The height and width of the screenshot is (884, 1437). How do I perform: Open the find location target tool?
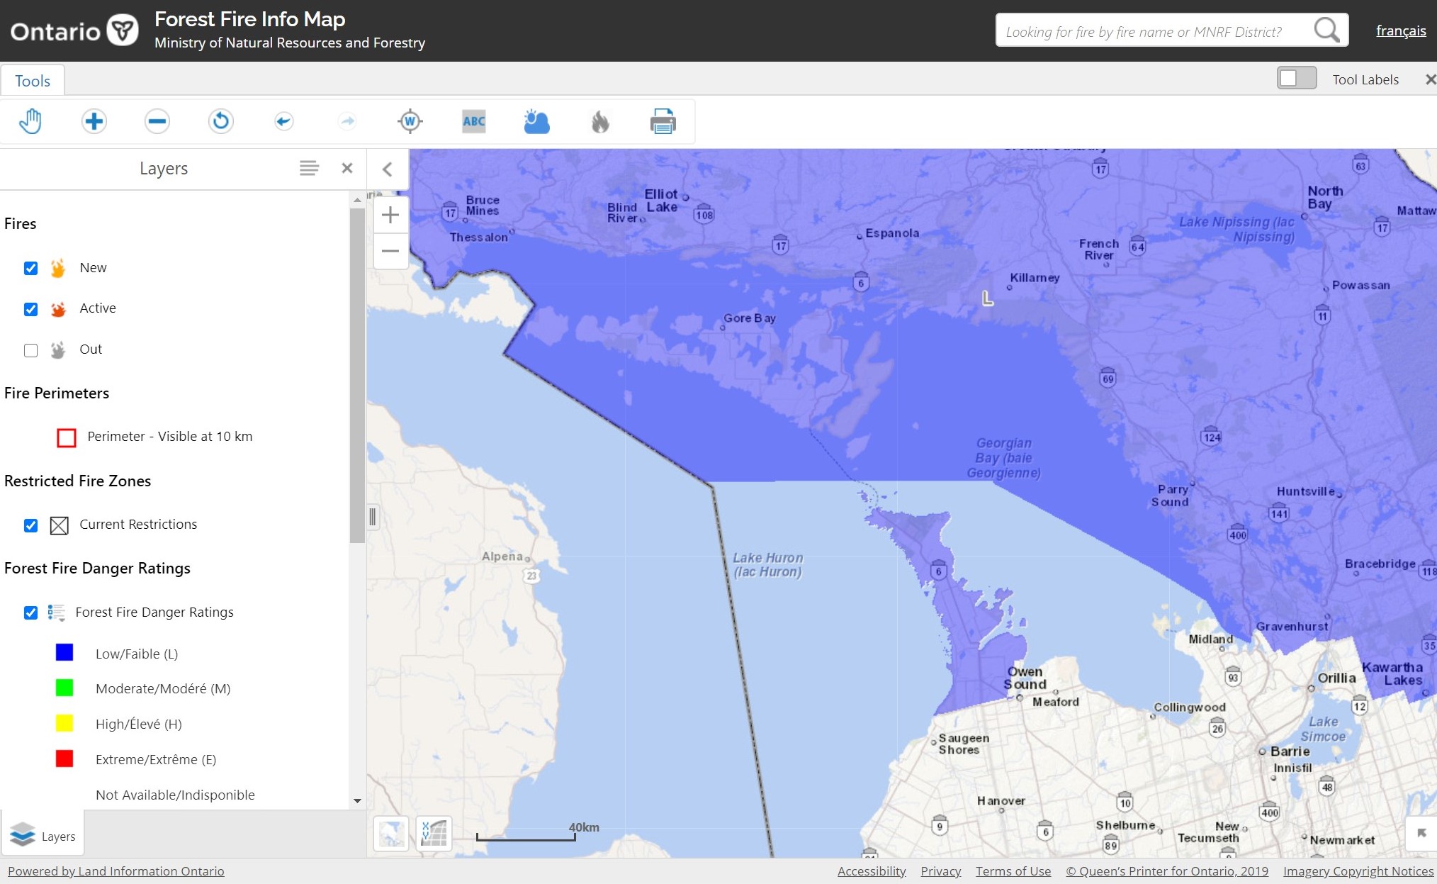tap(410, 121)
